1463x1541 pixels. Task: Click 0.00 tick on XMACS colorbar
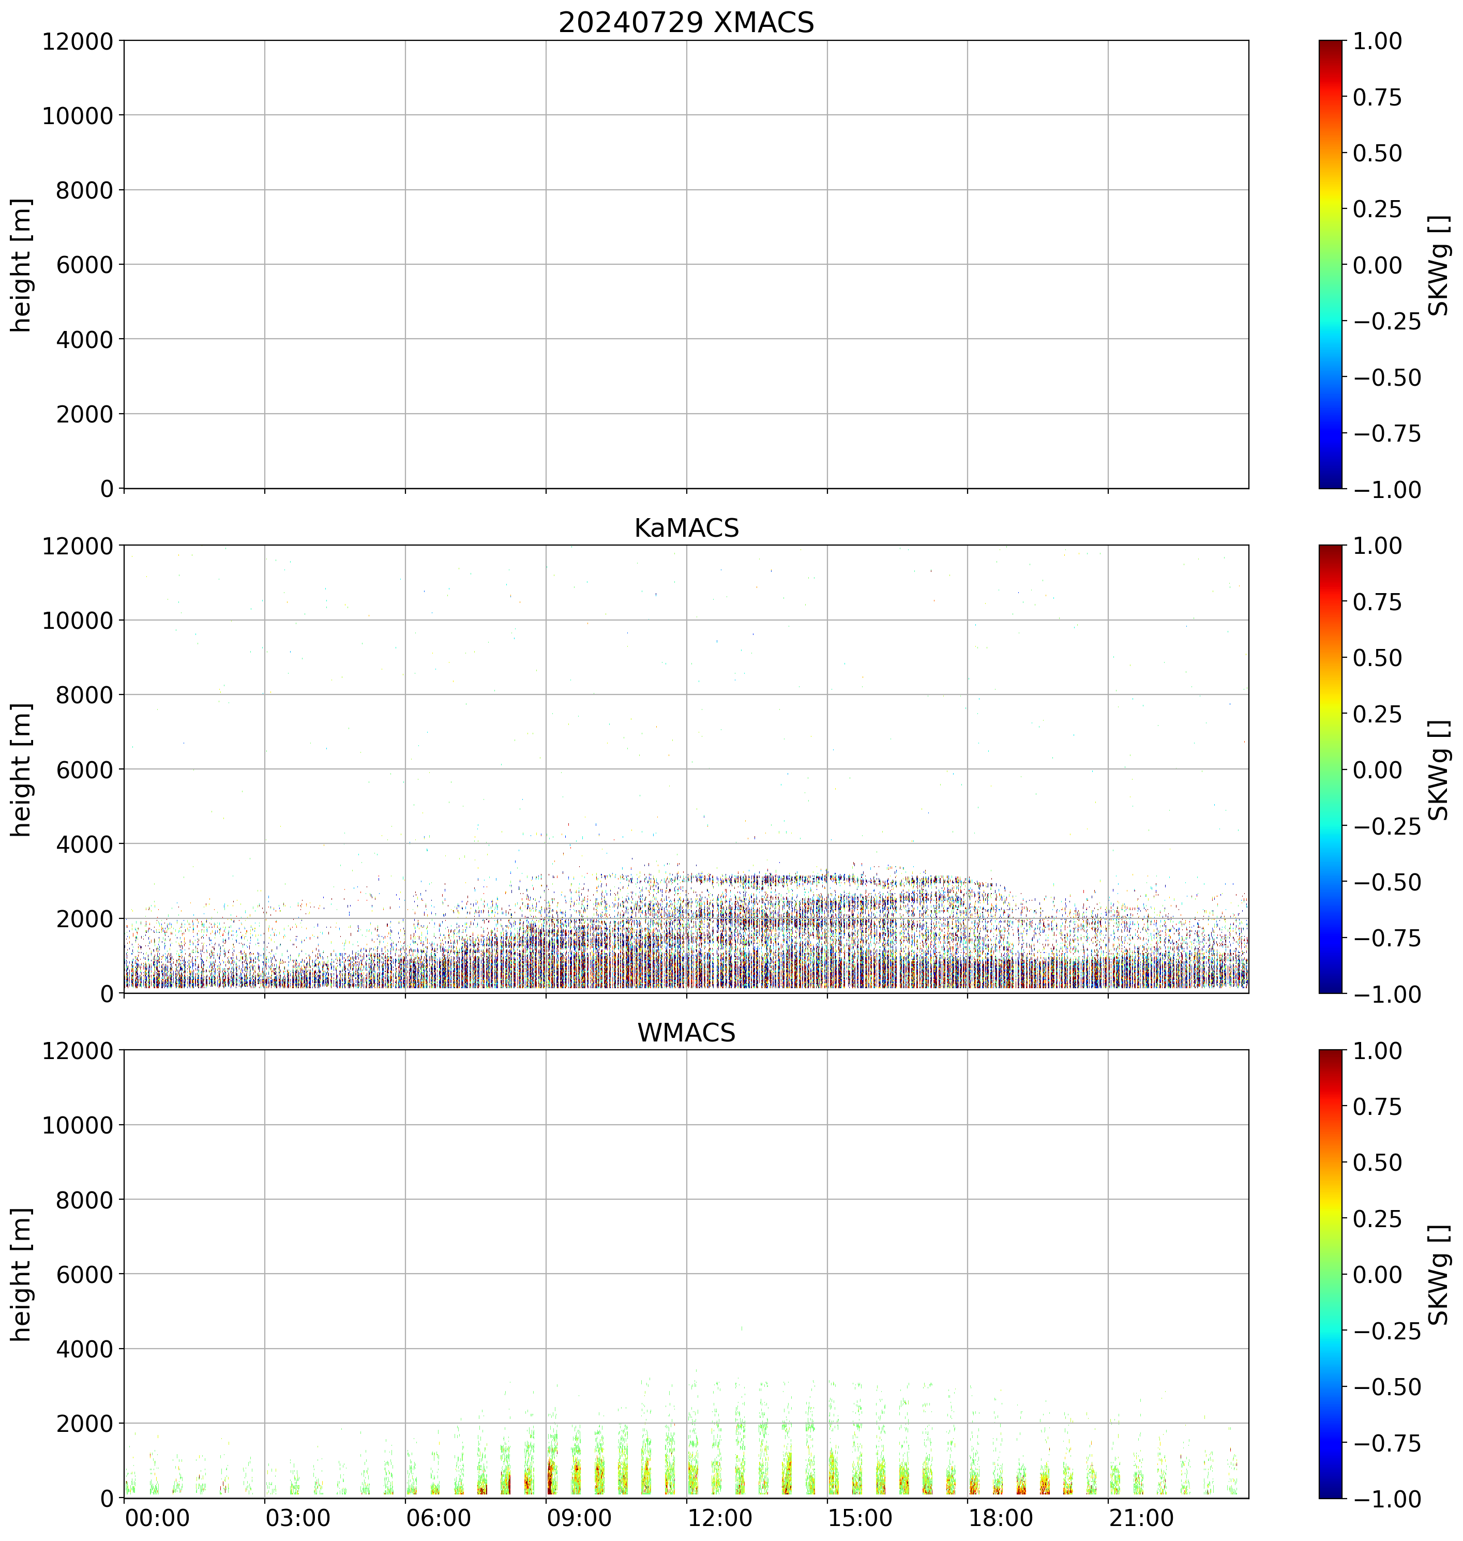[x=1377, y=265]
